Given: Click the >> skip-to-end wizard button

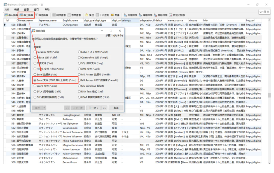Looking at the screenshot, I should pyautogui.click(x=104, y=108).
